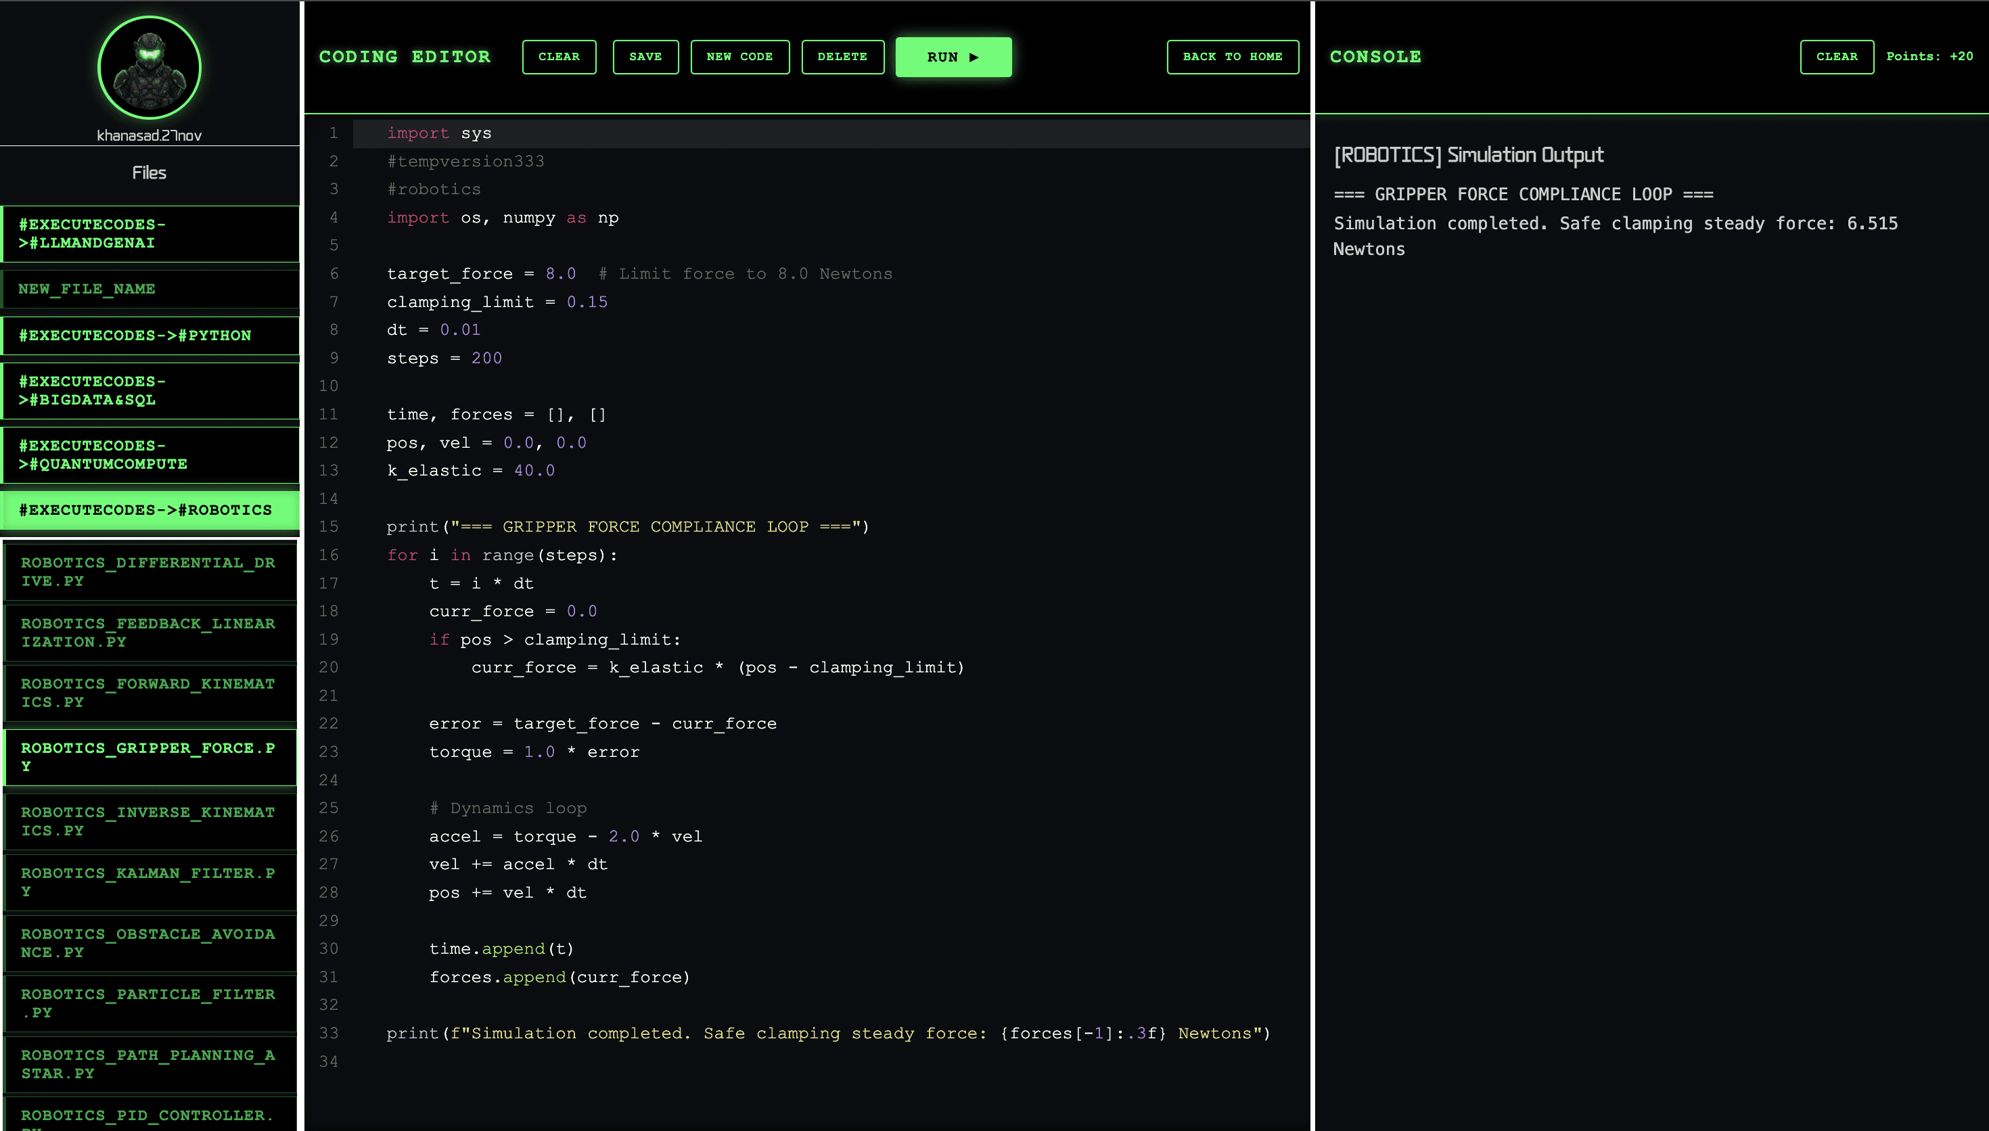Click the GRIPPER FORCE COMPLIANCE print statement

628,527
